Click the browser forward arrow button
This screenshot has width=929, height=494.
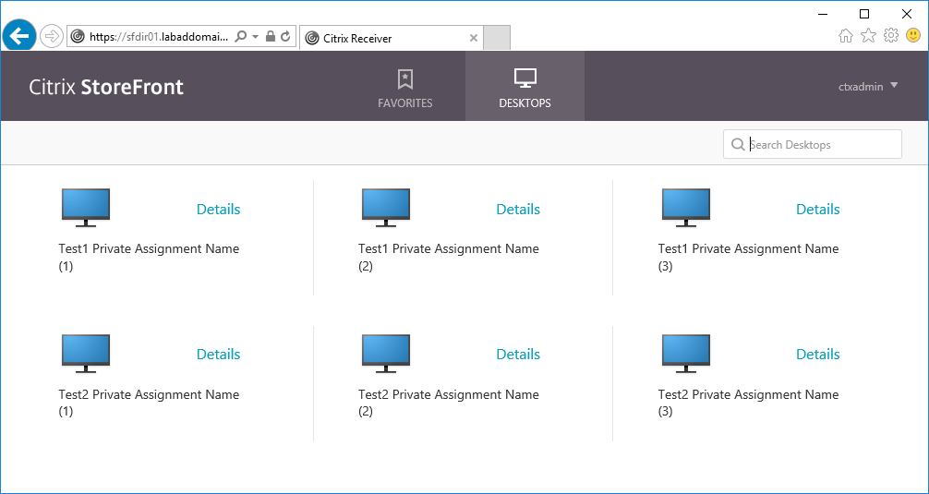52,37
